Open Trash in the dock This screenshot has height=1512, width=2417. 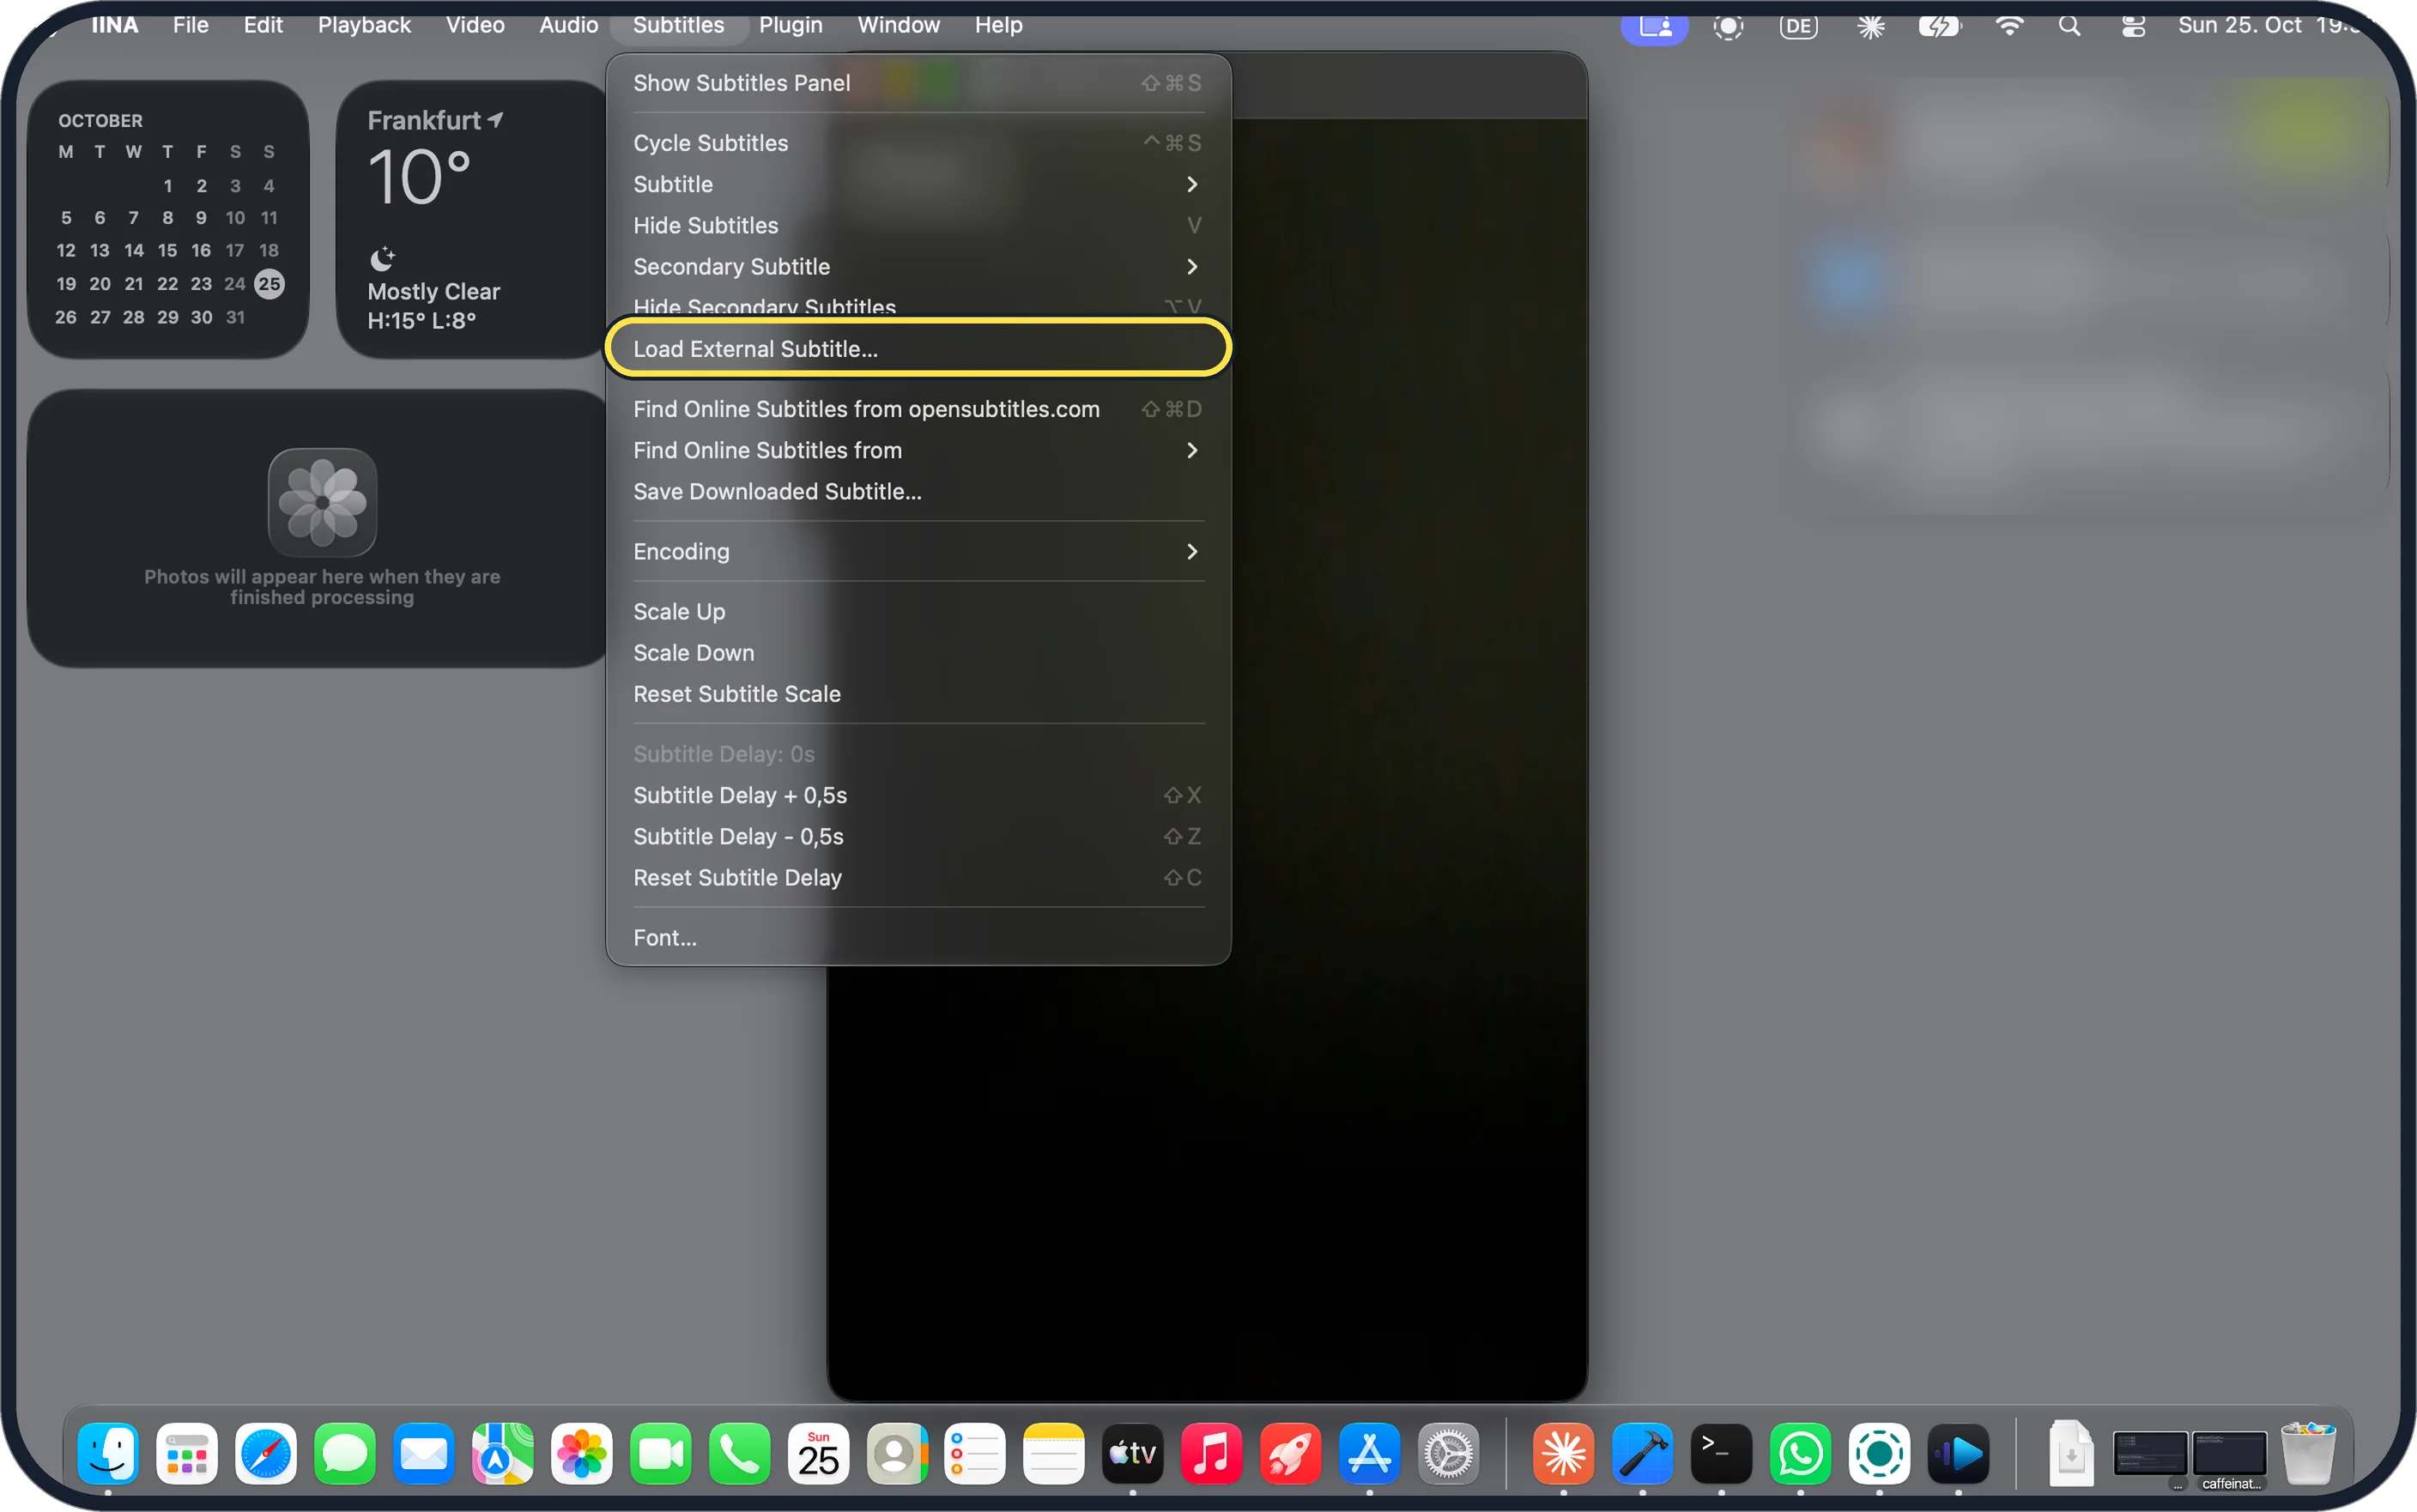[2309, 1453]
